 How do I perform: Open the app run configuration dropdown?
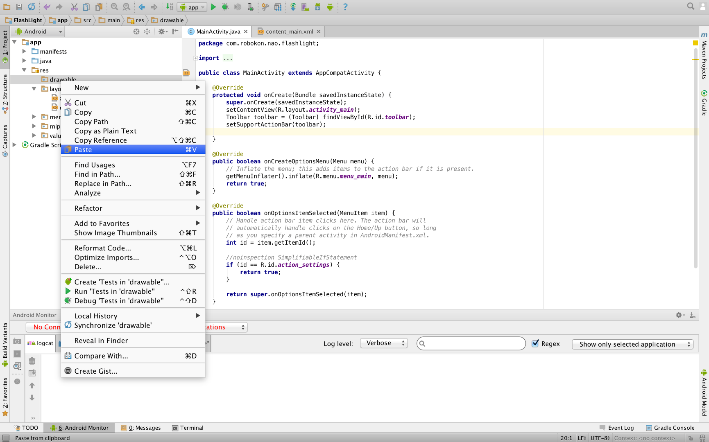pyautogui.click(x=192, y=7)
